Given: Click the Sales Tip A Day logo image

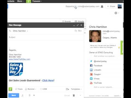Looking at the screenshot, I should tap(16, 69).
